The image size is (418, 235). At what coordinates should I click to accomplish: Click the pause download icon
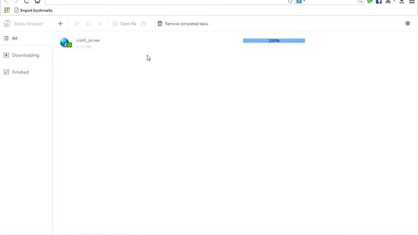89,23
